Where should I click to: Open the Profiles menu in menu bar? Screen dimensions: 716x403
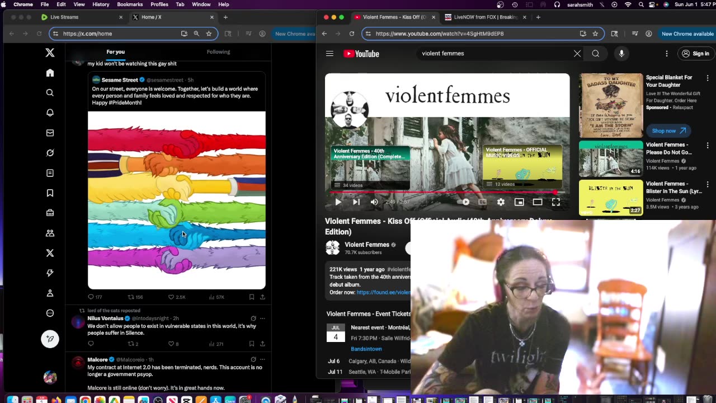[159, 4]
